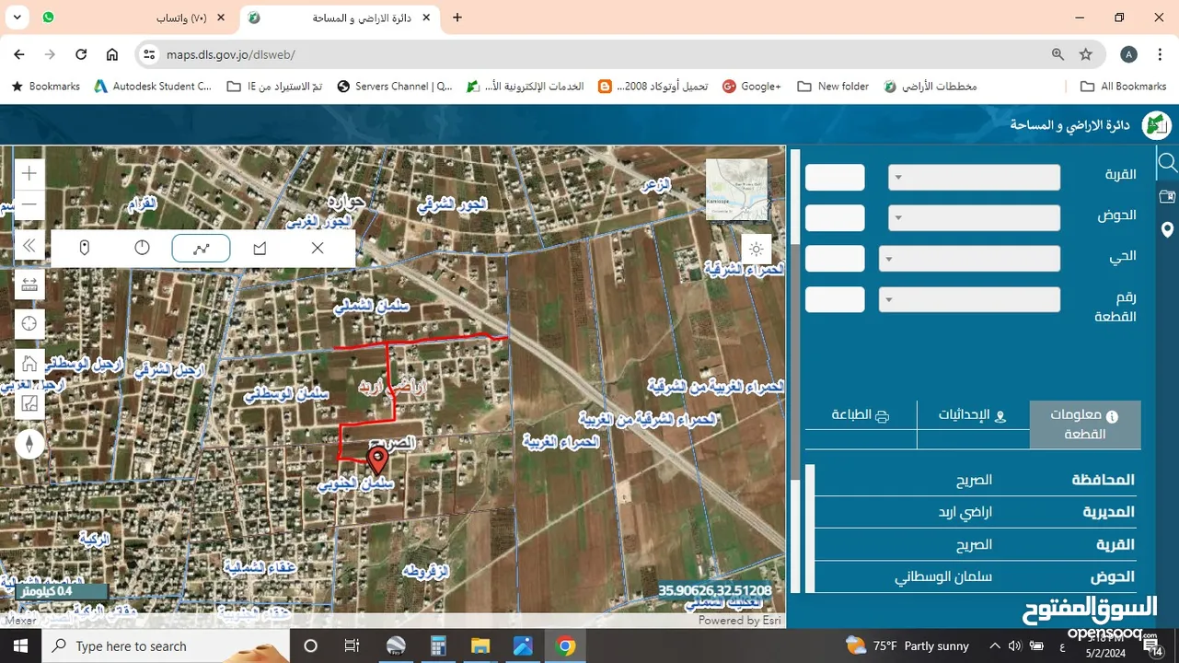The image size is (1179, 663).
Task: Zoom in on the map
Action: coord(29,173)
